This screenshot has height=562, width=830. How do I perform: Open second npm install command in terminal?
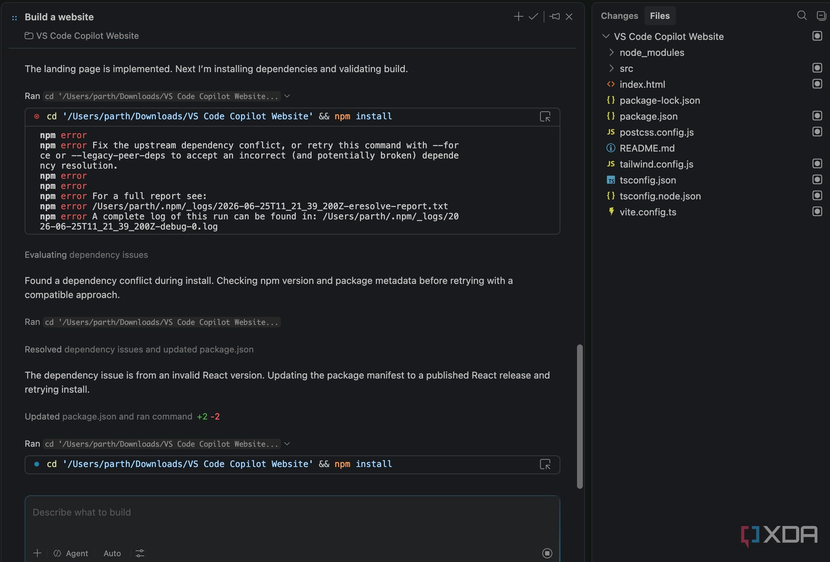545,464
